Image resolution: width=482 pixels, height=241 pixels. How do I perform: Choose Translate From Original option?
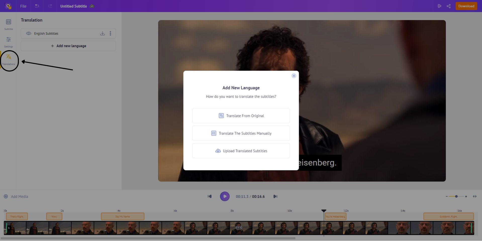(241, 116)
